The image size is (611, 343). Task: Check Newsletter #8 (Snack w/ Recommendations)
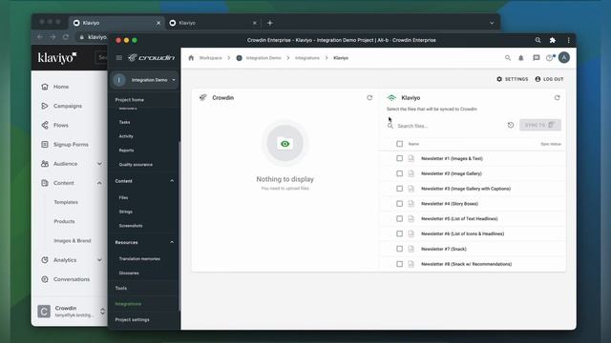(399, 264)
